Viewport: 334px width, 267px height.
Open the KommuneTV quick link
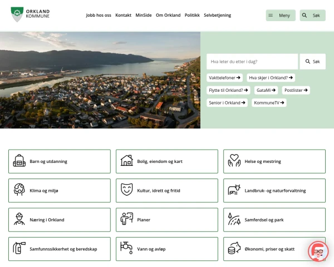(x=269, y=103)
